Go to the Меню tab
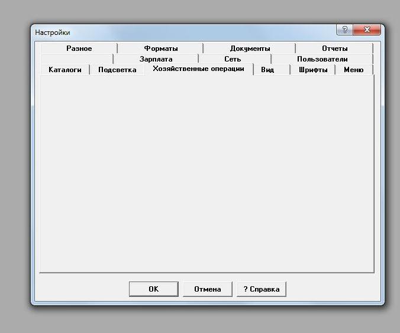The image size is (400, 333). pyautogui.click(x=354, y=70)
